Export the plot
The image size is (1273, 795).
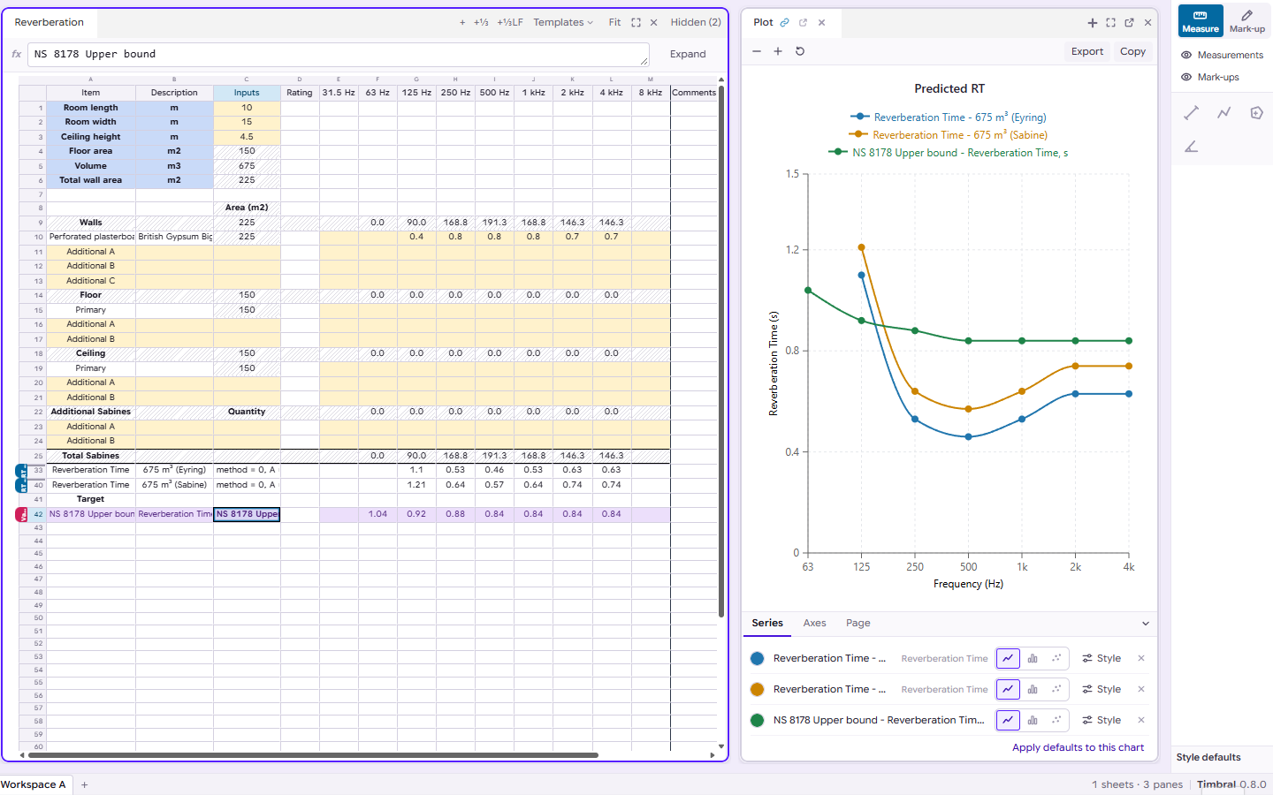(1087, 51)
